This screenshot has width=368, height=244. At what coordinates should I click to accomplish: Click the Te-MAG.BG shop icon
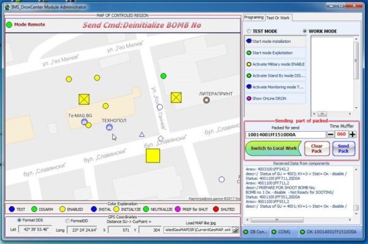coord(84,122)
